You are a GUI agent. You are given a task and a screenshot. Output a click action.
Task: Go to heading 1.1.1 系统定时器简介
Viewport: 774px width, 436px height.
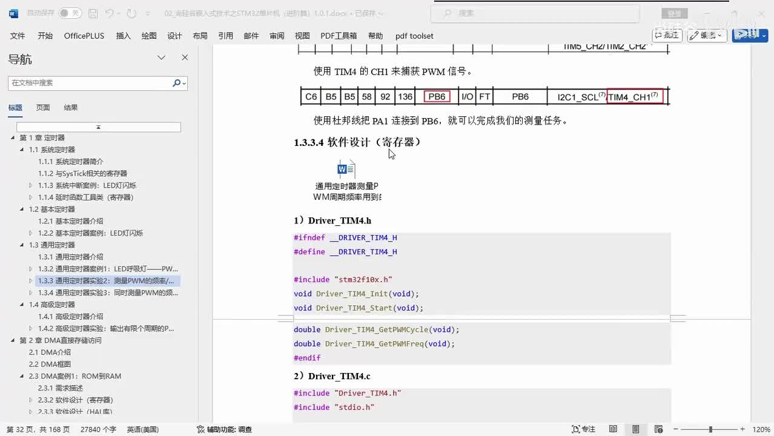(x=71, y=162)
